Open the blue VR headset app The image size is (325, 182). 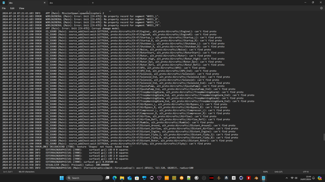click(145, 178)
